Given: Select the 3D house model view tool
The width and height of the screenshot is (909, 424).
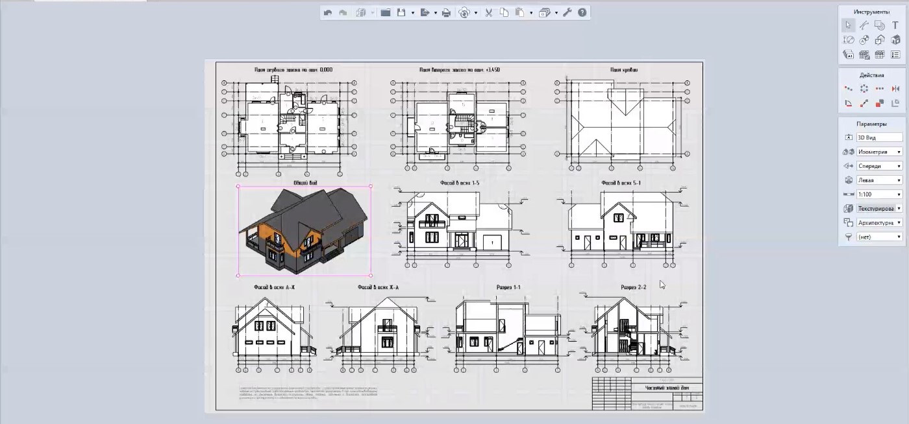Looking at the screenshot, I should pyautogui.click(x=896, y=40).
